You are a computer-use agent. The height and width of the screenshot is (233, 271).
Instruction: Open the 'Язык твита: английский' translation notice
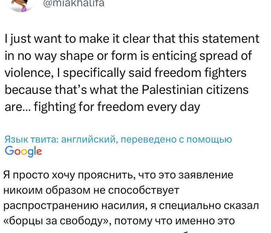(60, 139)
